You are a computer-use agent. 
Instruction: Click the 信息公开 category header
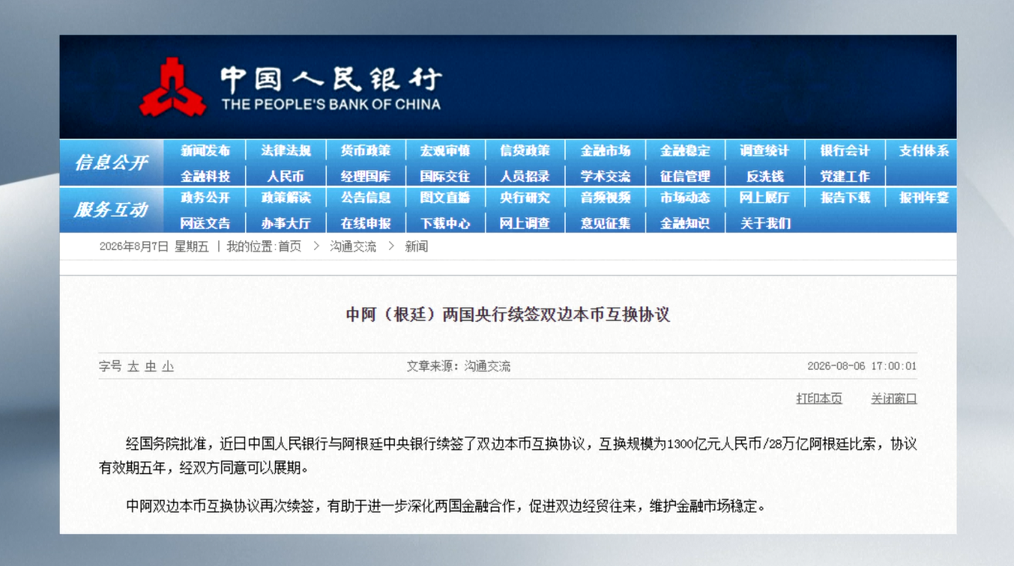(x=111, y=162)
